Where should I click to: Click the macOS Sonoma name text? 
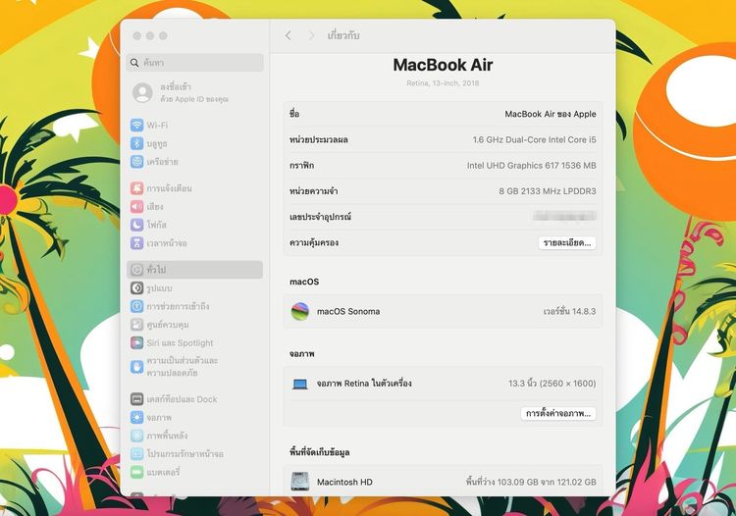(x=348, y=312)
